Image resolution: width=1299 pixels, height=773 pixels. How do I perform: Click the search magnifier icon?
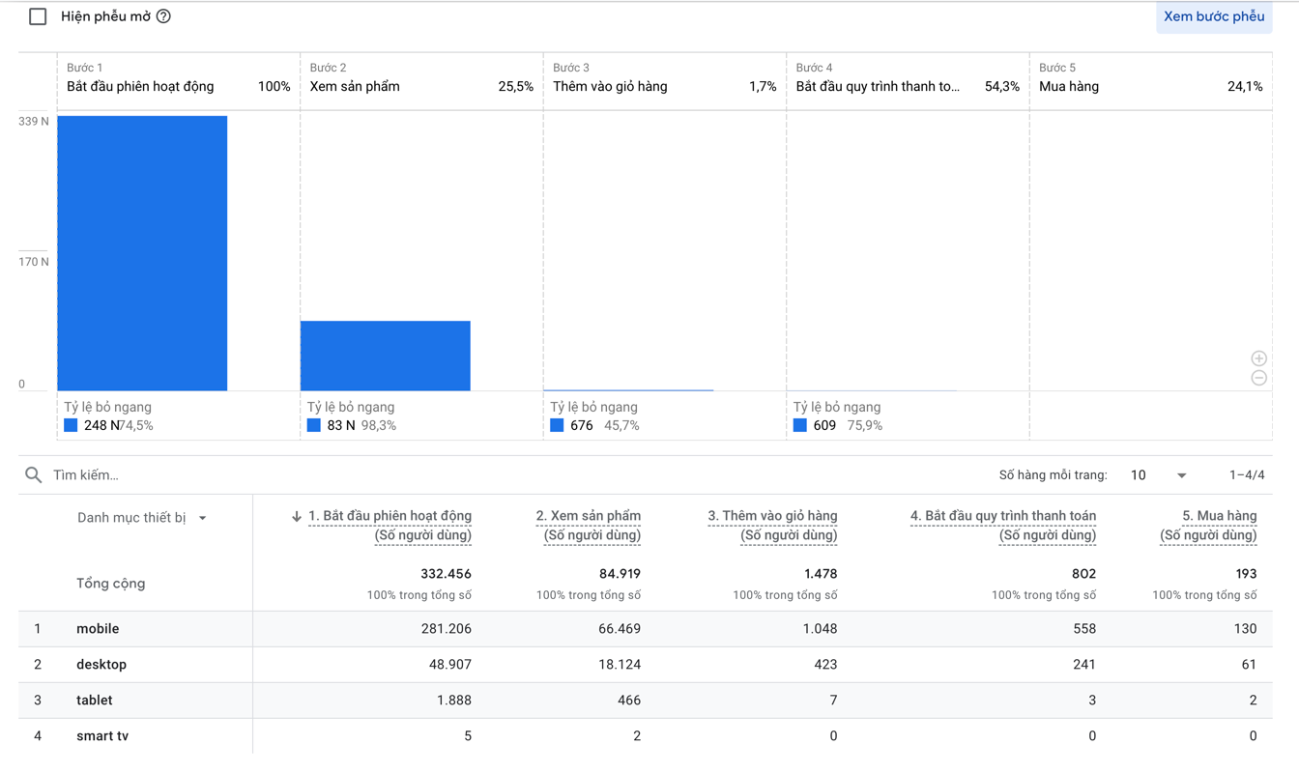pos(34,474)
